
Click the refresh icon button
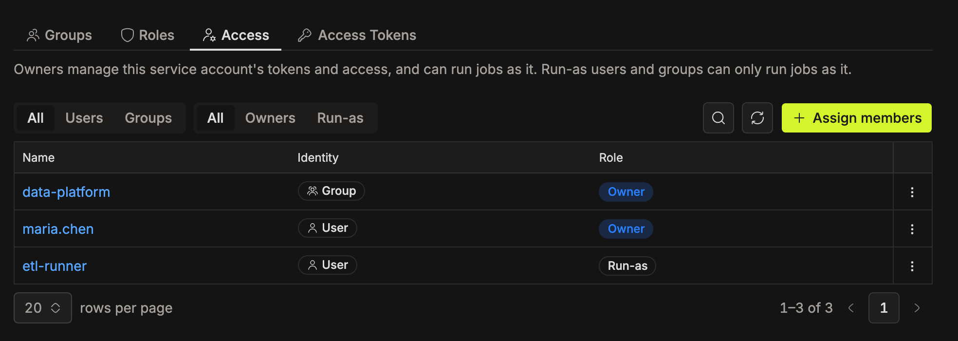click(757, 118)
